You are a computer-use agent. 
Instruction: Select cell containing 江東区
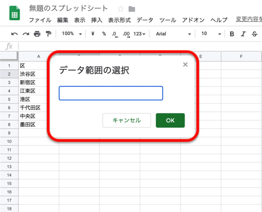[x=39, y=91]
